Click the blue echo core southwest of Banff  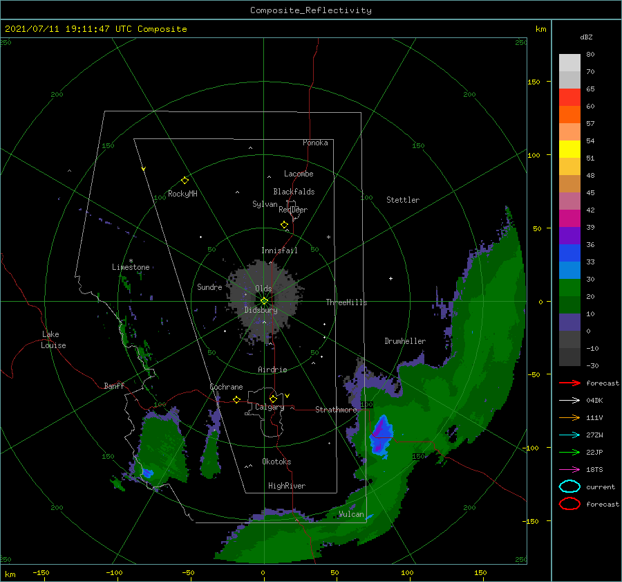coord(148,473)
